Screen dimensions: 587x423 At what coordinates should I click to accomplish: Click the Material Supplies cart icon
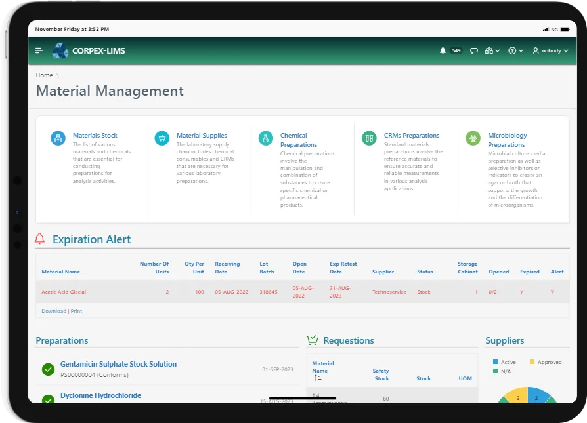pos(162,138)
